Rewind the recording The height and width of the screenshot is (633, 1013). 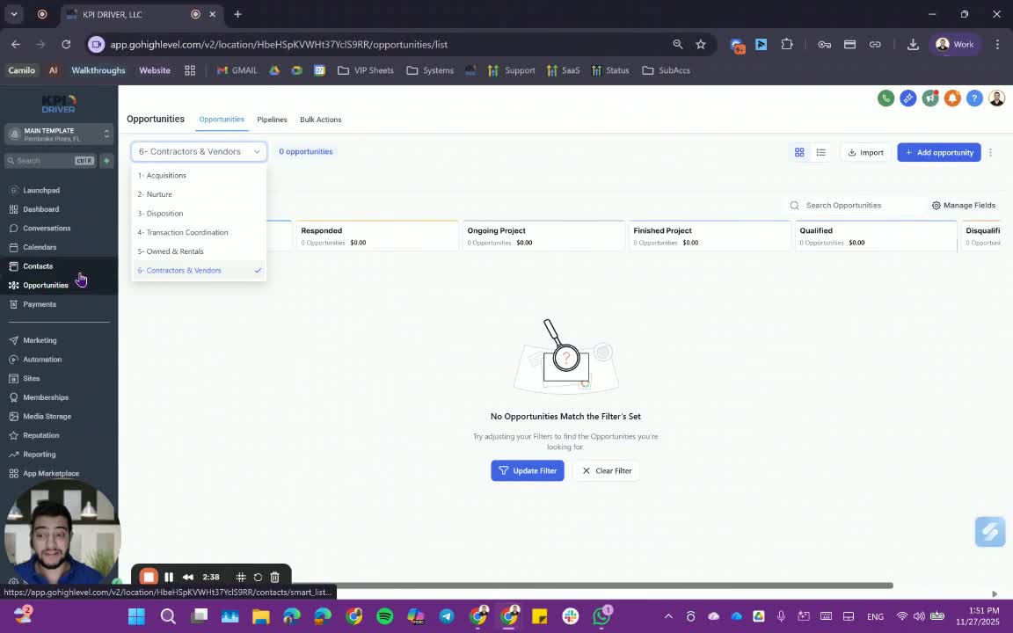click(188, 577)
